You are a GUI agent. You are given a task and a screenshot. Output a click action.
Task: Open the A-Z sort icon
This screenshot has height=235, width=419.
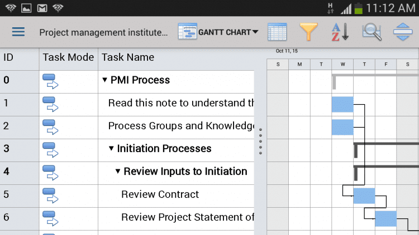340,32
